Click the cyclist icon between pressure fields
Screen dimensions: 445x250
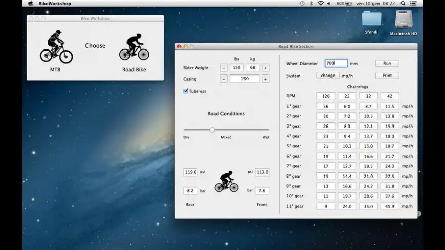tap(226, 182)
